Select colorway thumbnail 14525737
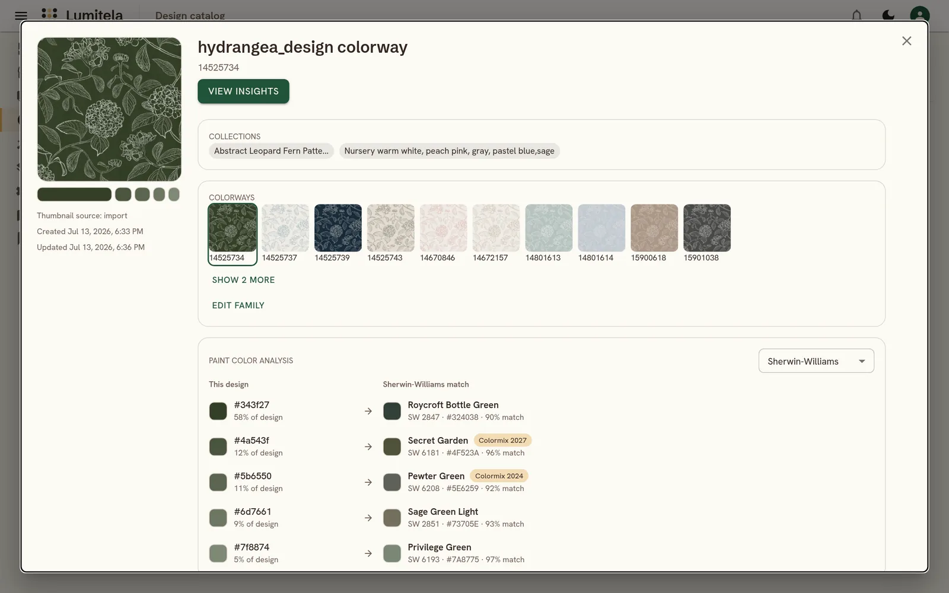Viewport: 949px width, 593px height. [285, 234]
